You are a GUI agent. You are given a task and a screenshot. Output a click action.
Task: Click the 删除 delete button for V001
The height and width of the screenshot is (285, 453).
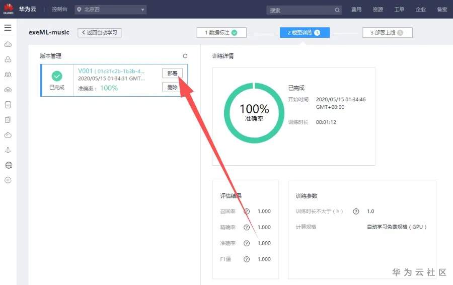(x=172, y=87)
